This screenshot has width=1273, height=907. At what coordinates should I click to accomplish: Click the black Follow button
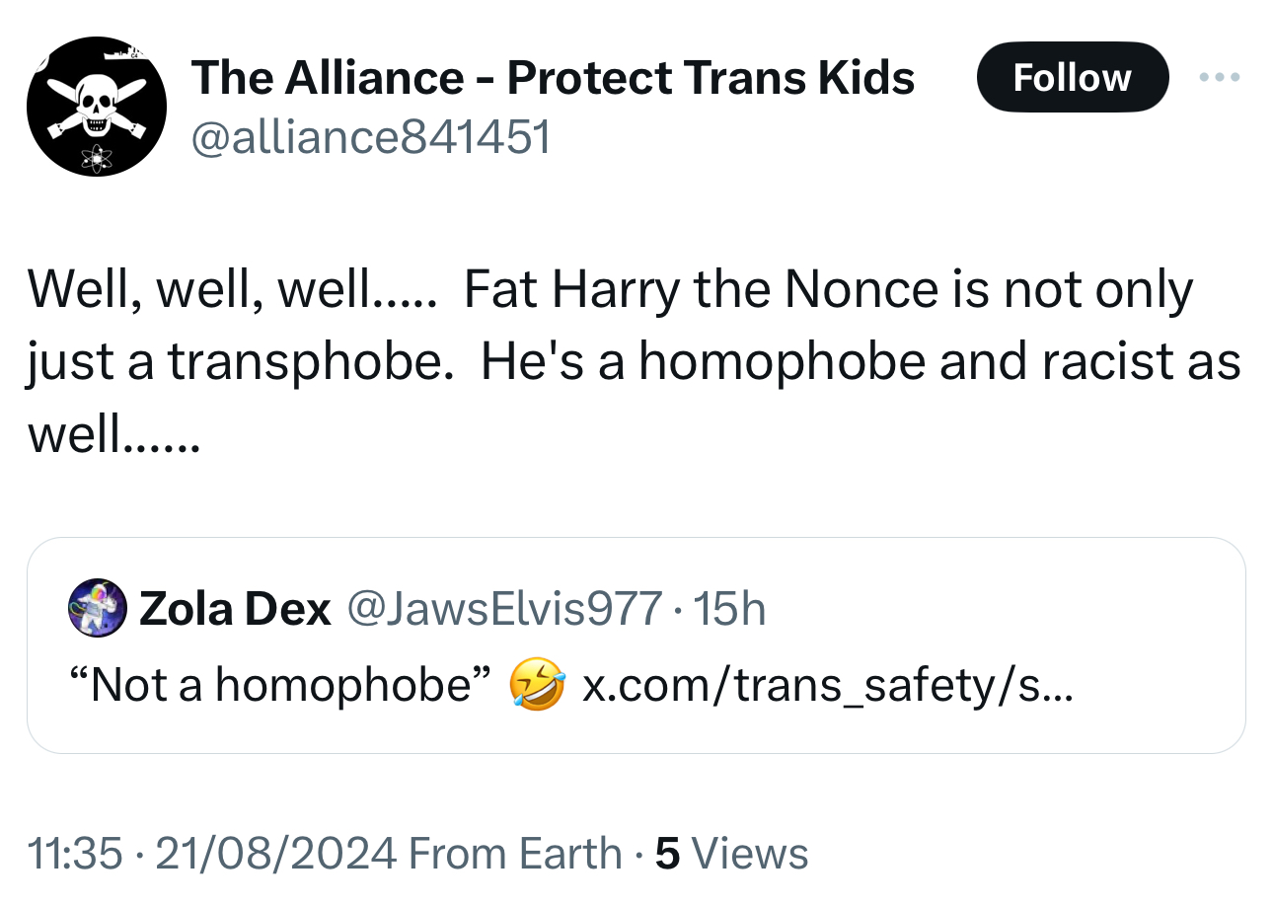pyautogui.click(x=1072, y=77)
